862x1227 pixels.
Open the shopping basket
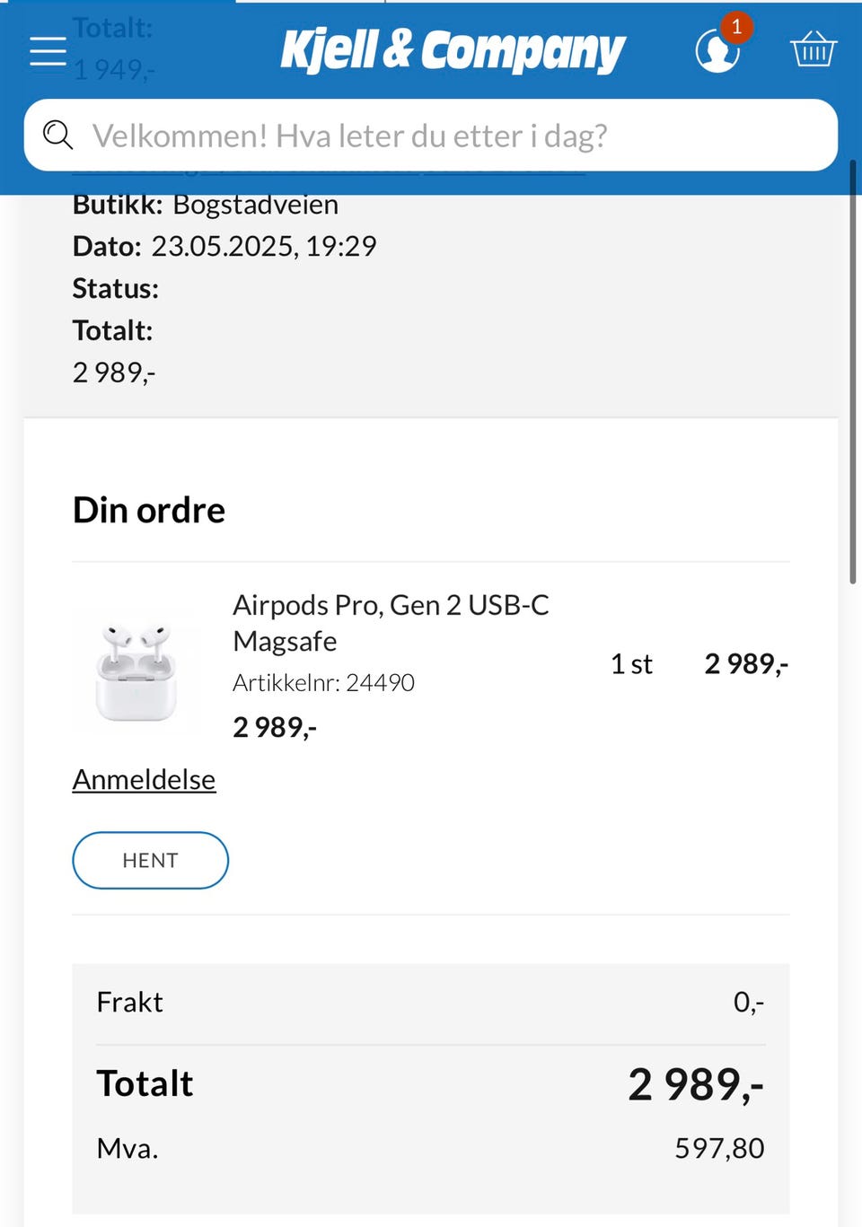tap(814, 49)
